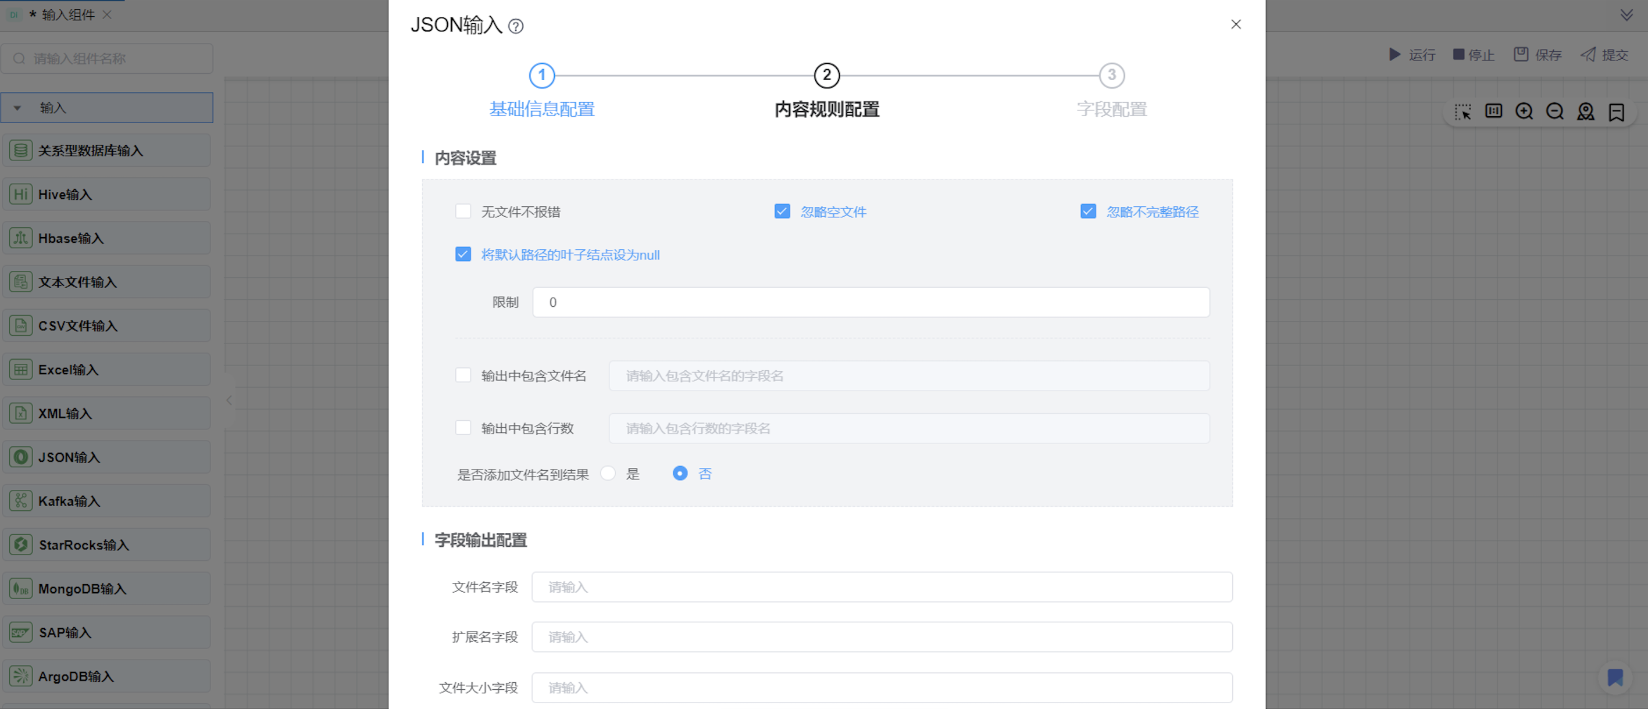This screenshot has width=1648, height=709.
Task: Click the Kafka输入 component icon
Action: (x=20, y=500)
